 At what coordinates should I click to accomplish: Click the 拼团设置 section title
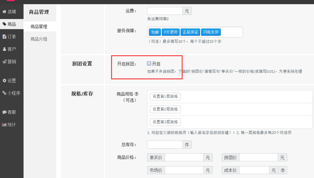(x=82, y=64)
